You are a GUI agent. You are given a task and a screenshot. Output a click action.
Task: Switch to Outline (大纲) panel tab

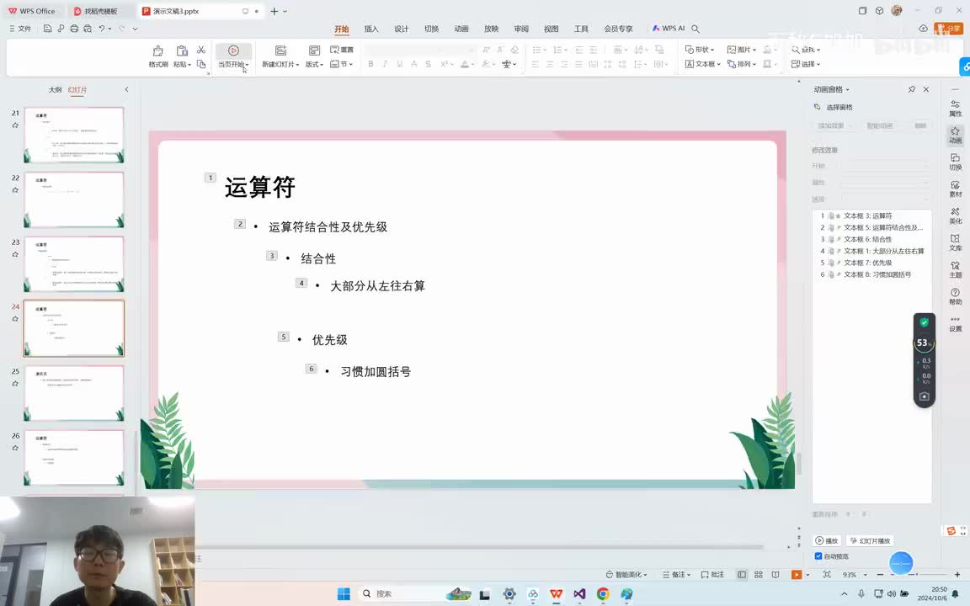click(x=55, y=90)
